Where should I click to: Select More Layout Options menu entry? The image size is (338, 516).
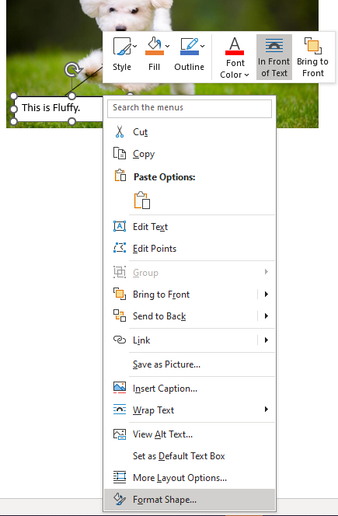190,477
